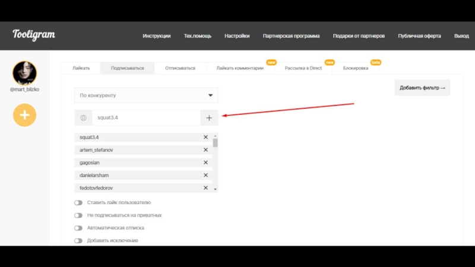Open Публичная оферта menu link
The height and width of the screenshot is (267, 475).
(419, 36)
